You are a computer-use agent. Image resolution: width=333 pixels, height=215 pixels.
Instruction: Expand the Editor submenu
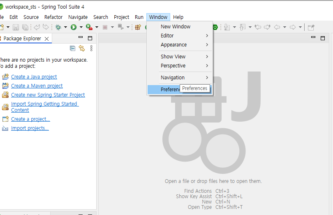[x=180, y=36]
